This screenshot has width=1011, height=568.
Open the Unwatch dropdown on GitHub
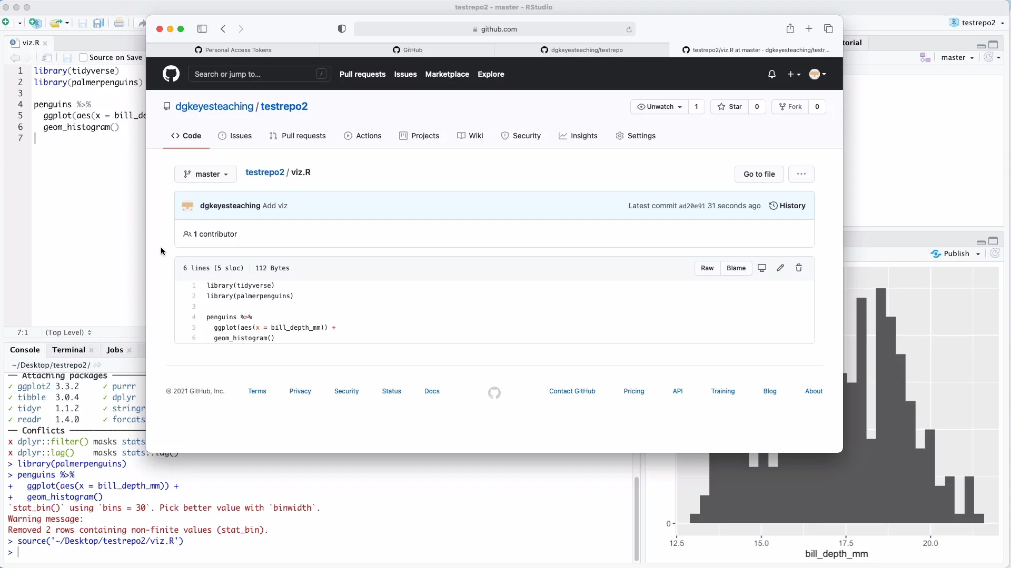pos(659,107)
